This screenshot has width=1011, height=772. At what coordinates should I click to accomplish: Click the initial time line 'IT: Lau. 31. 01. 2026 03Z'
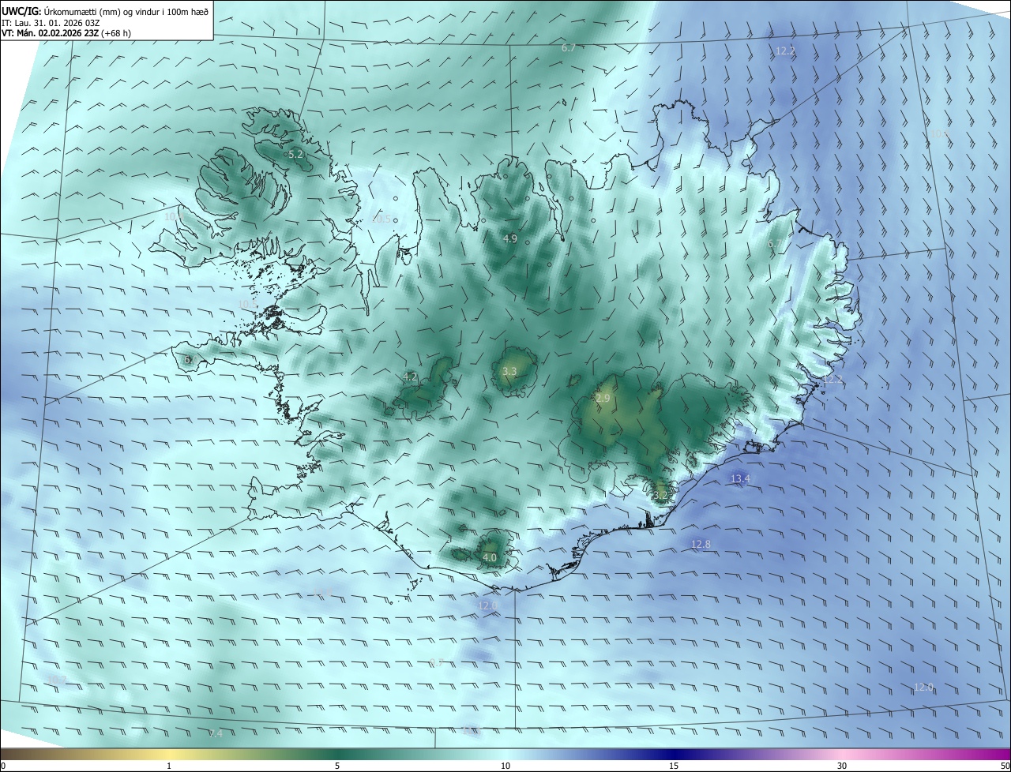pos(51,23)
